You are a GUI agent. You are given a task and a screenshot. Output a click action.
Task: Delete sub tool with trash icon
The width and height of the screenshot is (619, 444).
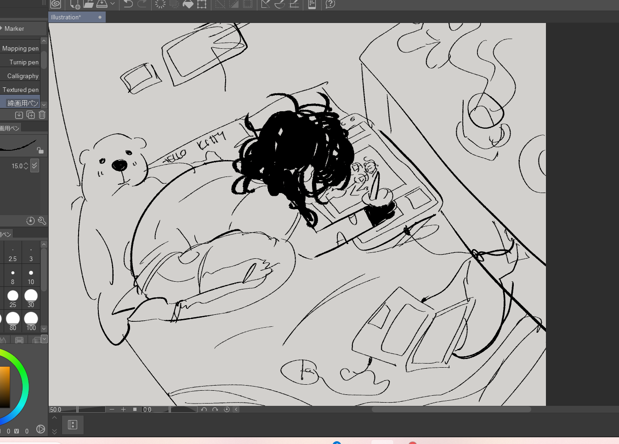(x=42, y=115)
